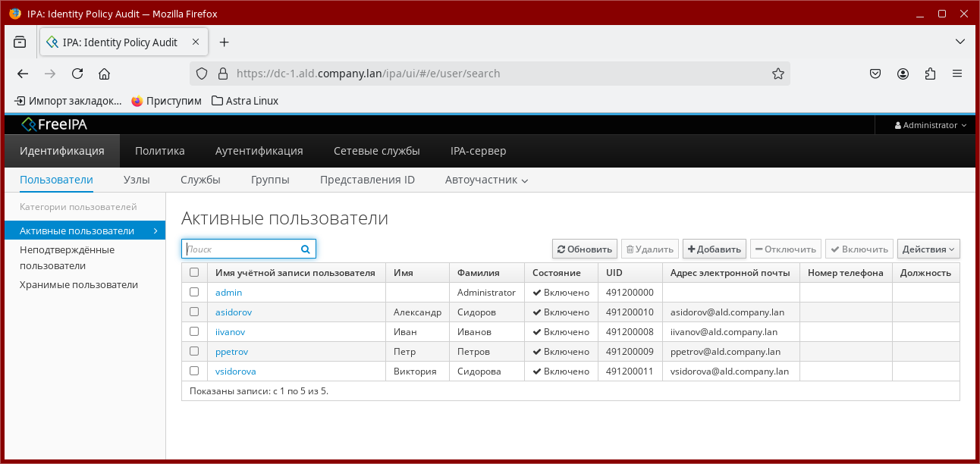Open the vsidorova user link
This screenshot has height=464, width=980.
pos(236,371)
